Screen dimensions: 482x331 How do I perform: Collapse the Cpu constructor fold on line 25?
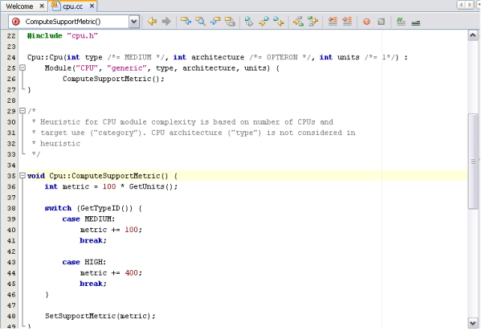point(22,67)
